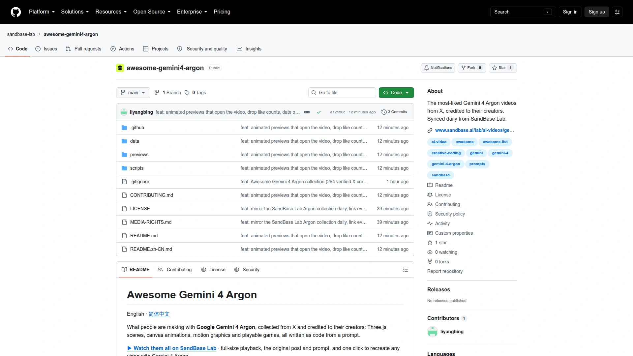
Task: Open the command palette icon beside Sign up
Action: [617, 12]
